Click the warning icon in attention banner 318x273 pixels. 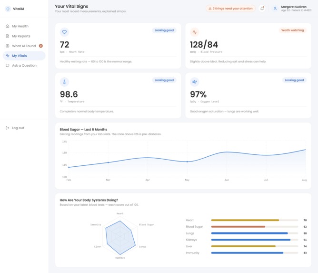[x=210, y=9]
